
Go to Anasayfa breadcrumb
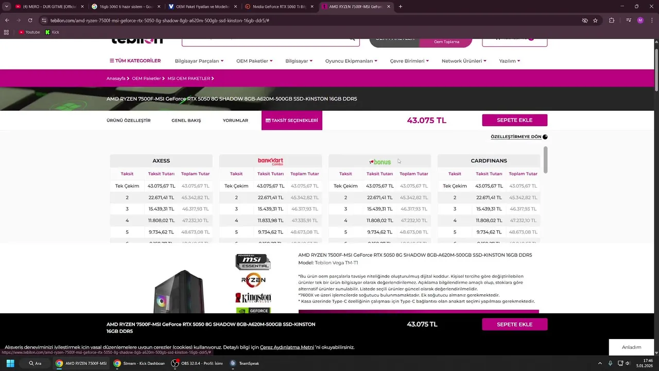click(x=116, y=78)
